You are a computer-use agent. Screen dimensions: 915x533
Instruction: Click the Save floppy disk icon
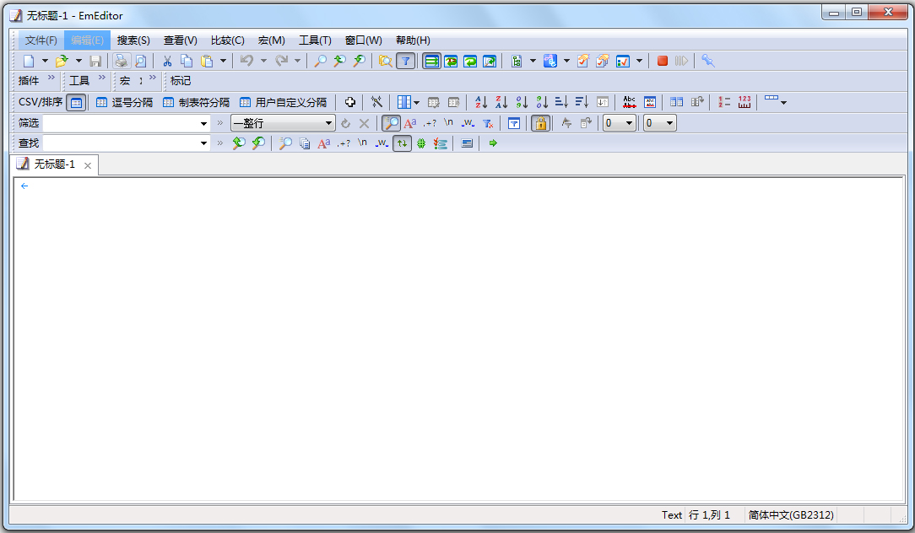(95, 61)
